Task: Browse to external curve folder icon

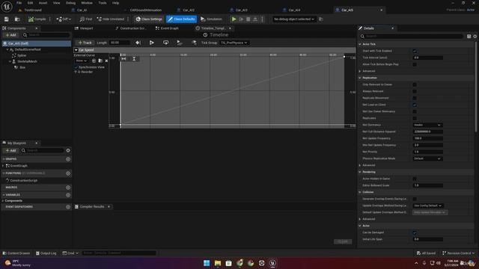Action: click(x=100, y=61)
